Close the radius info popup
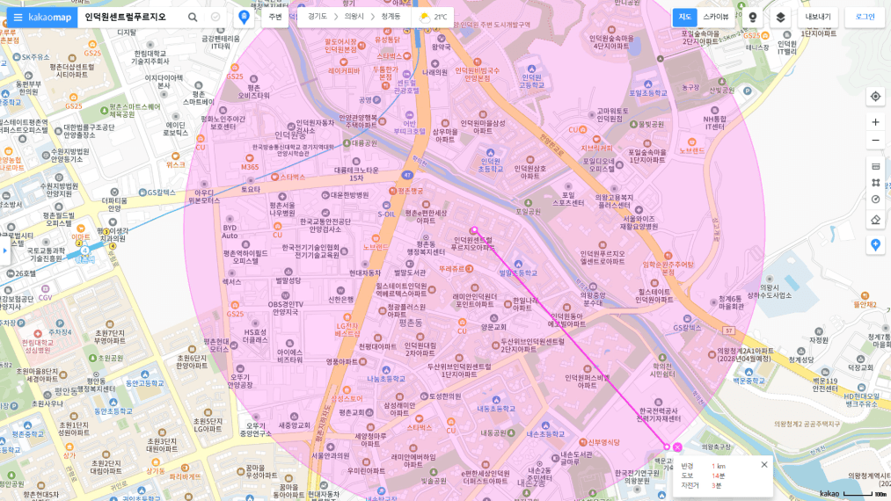891x501 pixels. click(x=764, y=465)
